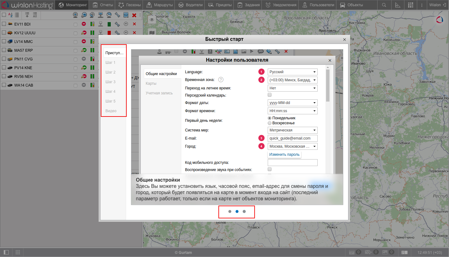Image resolution: width=449 pixels, height=257 pixels.
Task: Expand the circular dropdown arrow for KV12 UUUU
Action: (126, 33)
